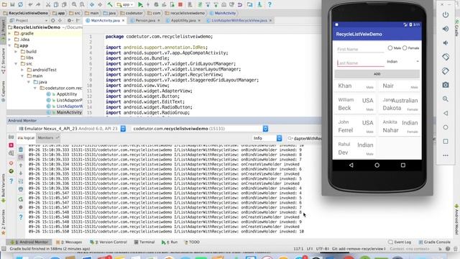Clear logcat using the trash icon
The height and width of the screenshot is (259, 460).
coord(21,150)
